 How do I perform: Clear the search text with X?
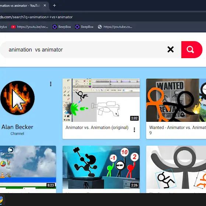tap(171, 50)
